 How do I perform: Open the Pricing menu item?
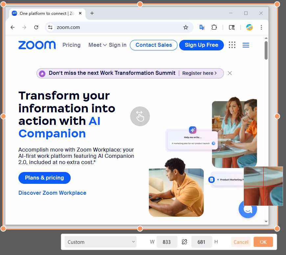click(71, 45)
